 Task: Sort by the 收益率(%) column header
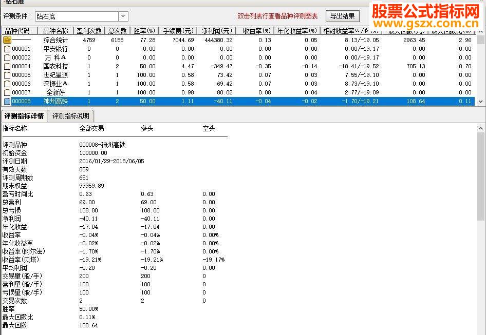pyautogui.click(x=255, y=31)
